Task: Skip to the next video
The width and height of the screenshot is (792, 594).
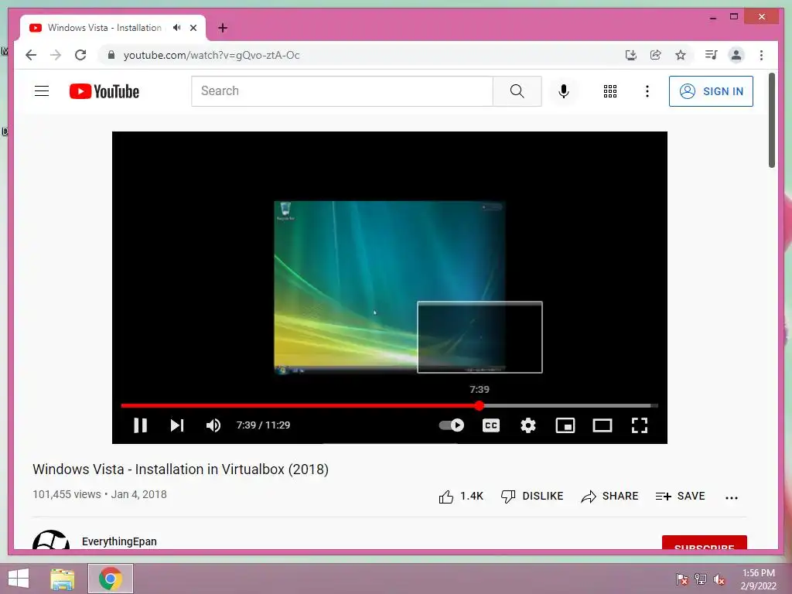Action: click(177, 425)
